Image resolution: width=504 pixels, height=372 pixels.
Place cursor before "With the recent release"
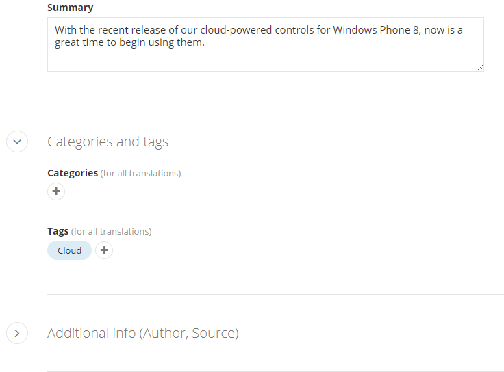pyautogui.click(x=55, y=31)
